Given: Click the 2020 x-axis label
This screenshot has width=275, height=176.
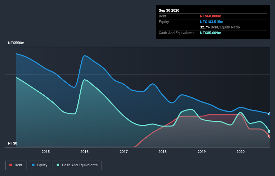Looking at the screenshot, I should pyautogui.click(x=240, y=152).
